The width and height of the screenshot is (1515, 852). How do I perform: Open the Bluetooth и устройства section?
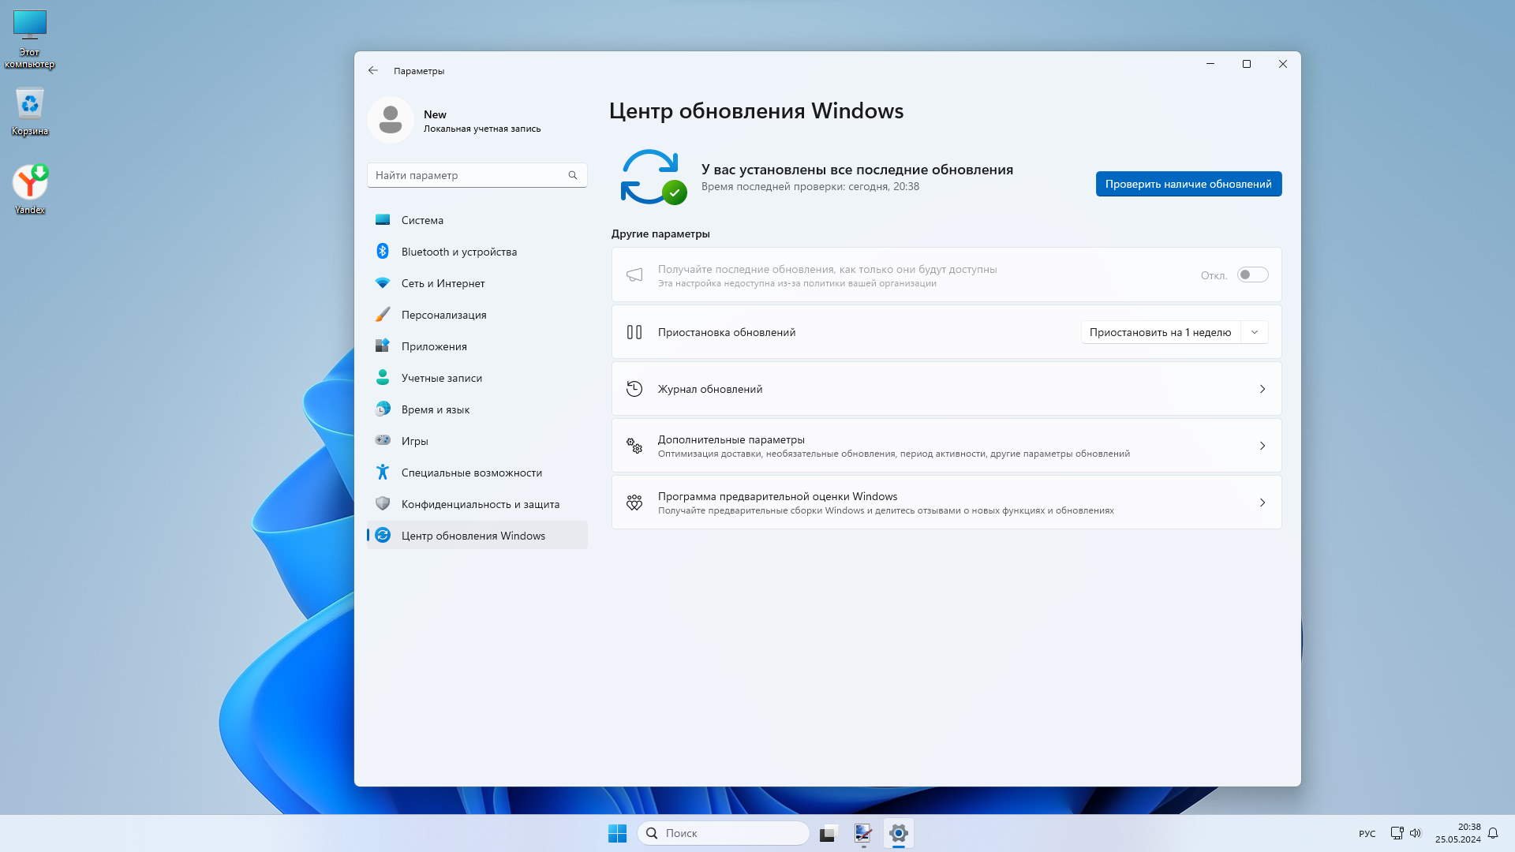pyautogui.click(x=458, y=252)
